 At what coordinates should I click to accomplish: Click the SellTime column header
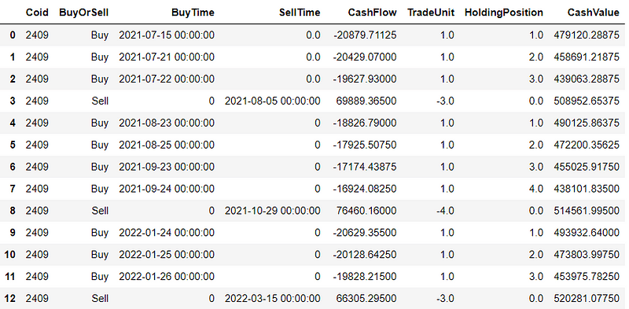click(300, 13)
